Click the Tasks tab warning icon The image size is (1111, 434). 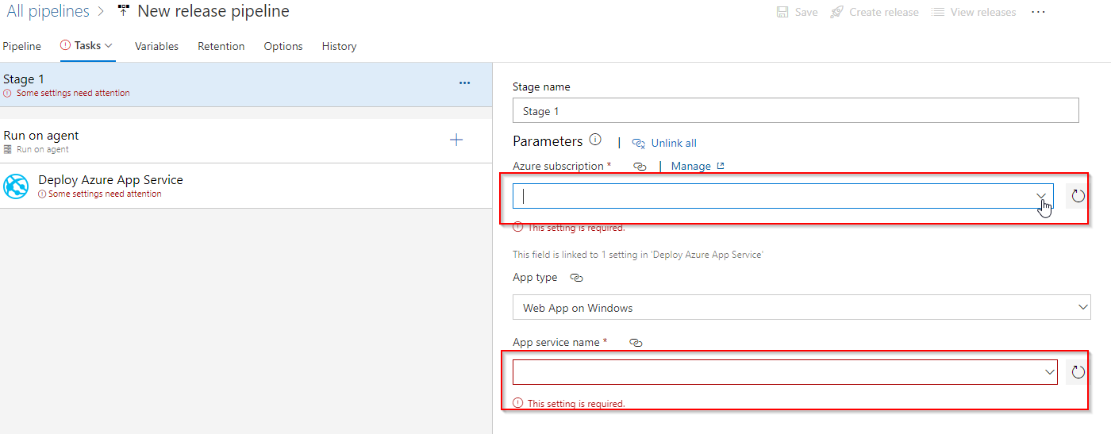point(65,45)
